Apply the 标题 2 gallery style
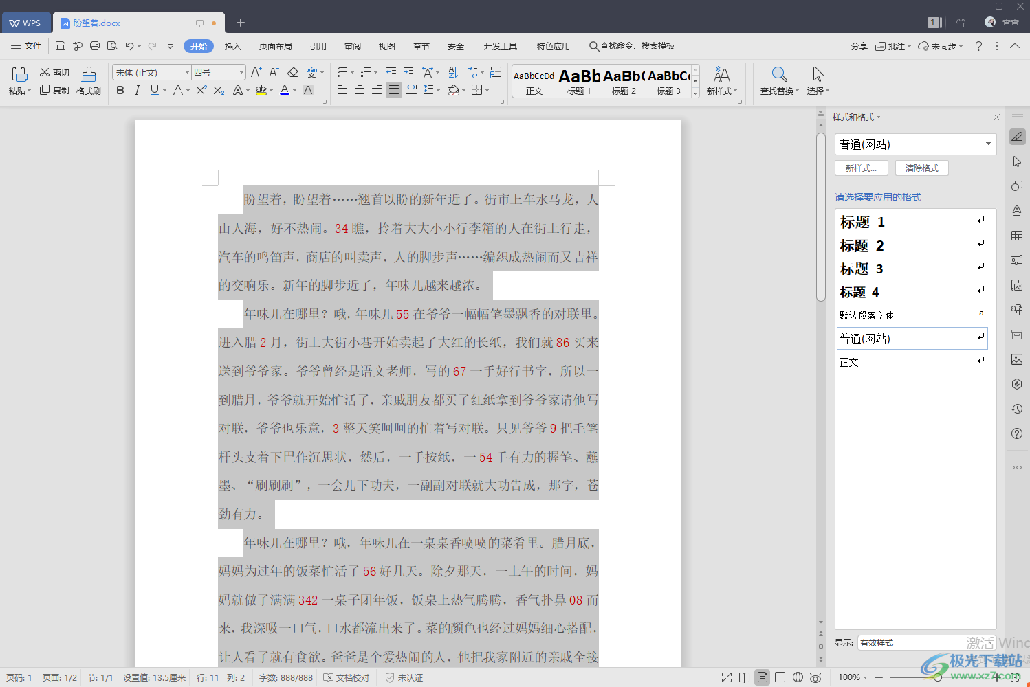The width and height of the screenshot is (1030, 687). 624,82
